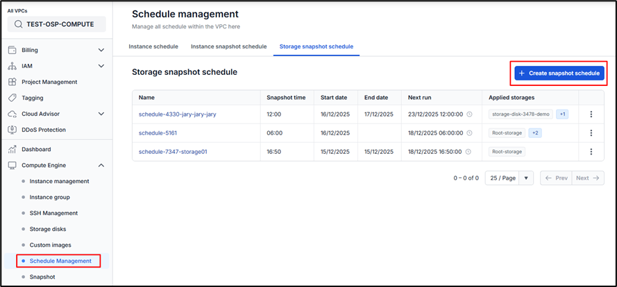Open three-dot menu for schedule-4330-jary-jary-jary
Viewport: 617px width, 287px height.
(x=591, y=114)
